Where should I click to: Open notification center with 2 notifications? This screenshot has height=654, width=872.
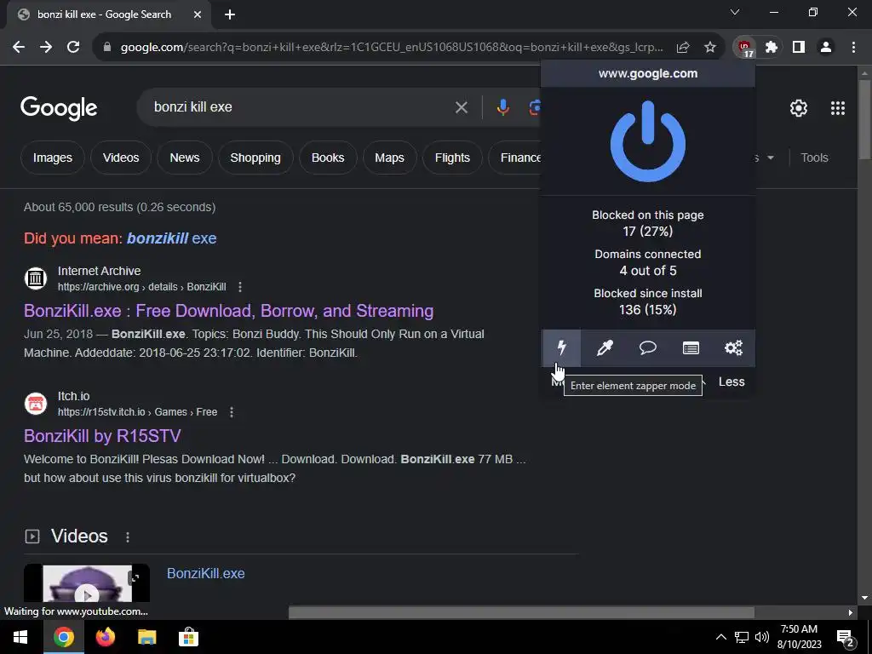tap(846, 637)
